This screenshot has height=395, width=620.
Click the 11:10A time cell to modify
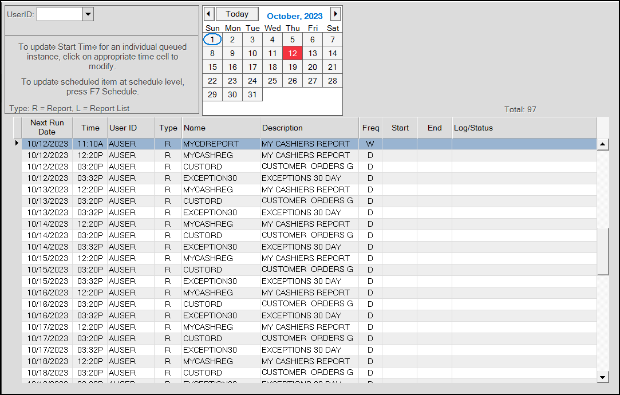point(89,144)
